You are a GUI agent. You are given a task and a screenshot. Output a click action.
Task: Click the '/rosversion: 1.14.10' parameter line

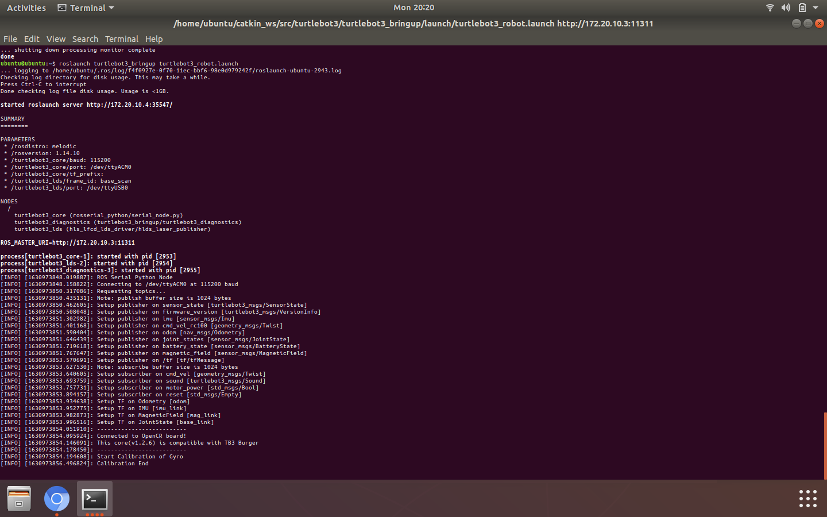[42, 153]
